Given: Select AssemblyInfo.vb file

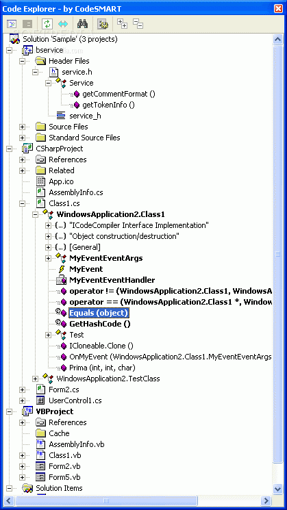Looking at the screenshot, I should click(77, 444).
